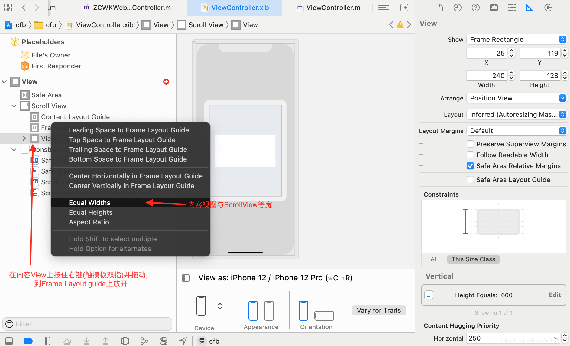
Task: Show the File inspector
Action: (x=440, y=8)
